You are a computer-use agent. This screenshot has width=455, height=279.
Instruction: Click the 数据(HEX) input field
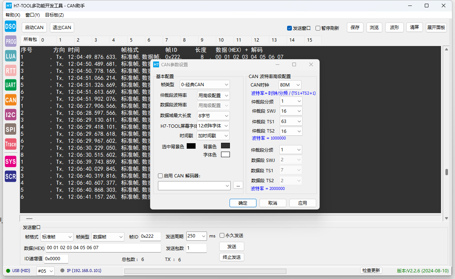[103, 248]
